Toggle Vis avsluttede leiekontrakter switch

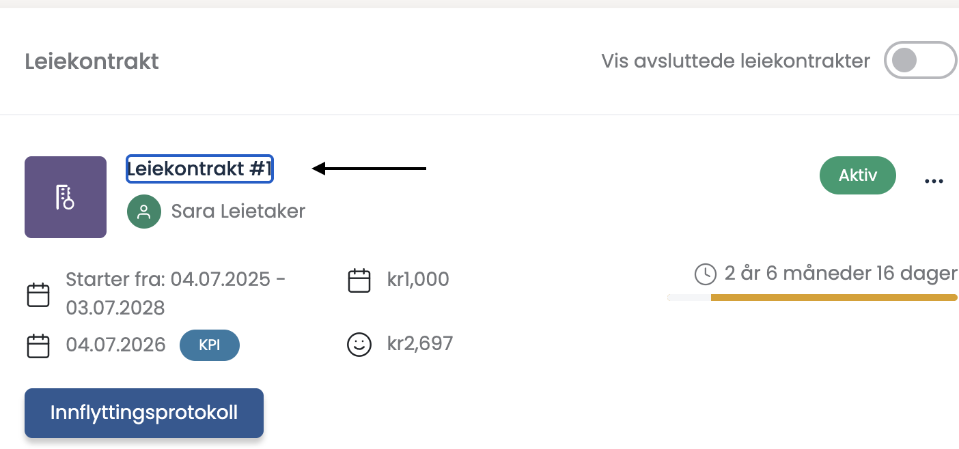[x=919, y=61]
